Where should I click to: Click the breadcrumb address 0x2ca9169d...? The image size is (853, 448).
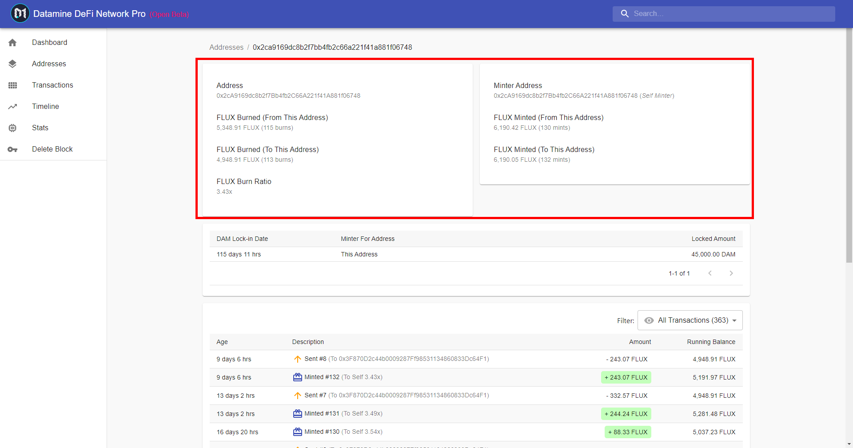332,47
